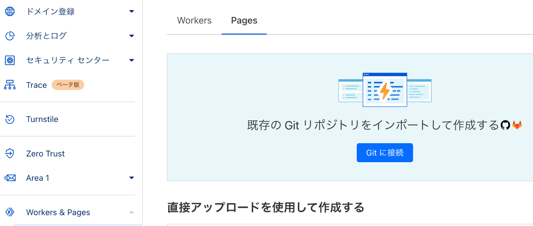Image resolution: width=533 pixels, height=226 pixels.
Task: Click the globe icon beside ドメイン登録
Action: [x=10, y=11]
